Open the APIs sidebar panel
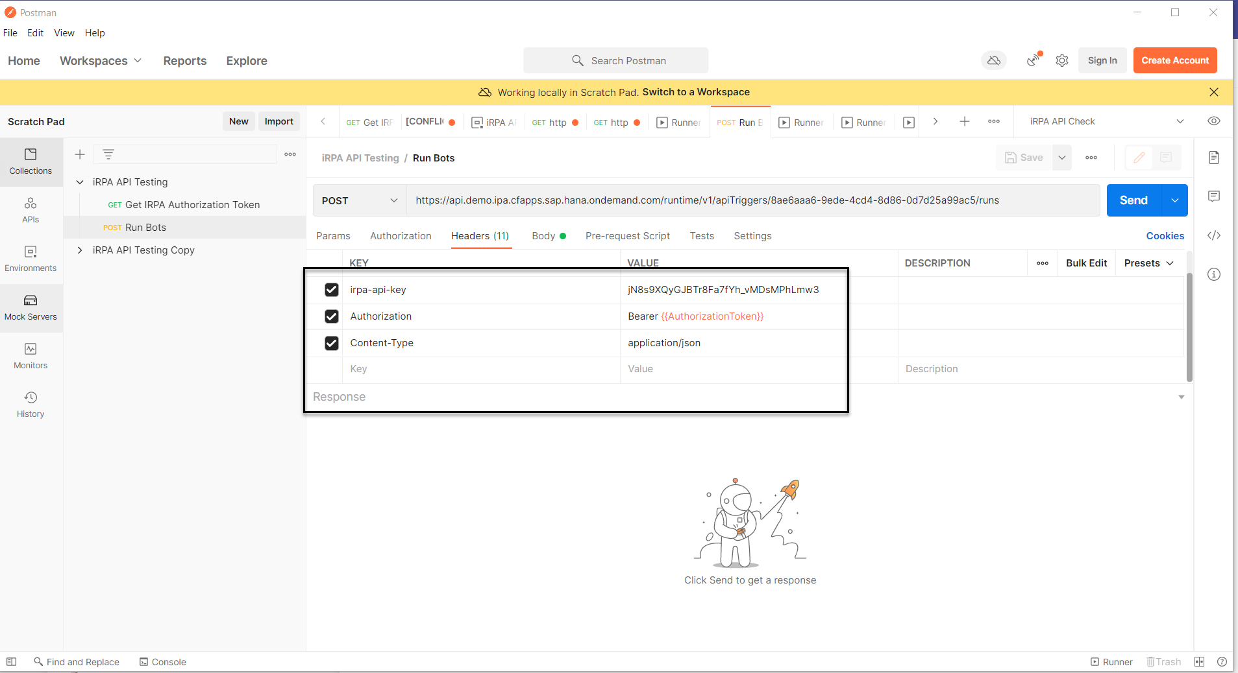The width and height of the screenshot is (1238, 673). pos(31,210)
